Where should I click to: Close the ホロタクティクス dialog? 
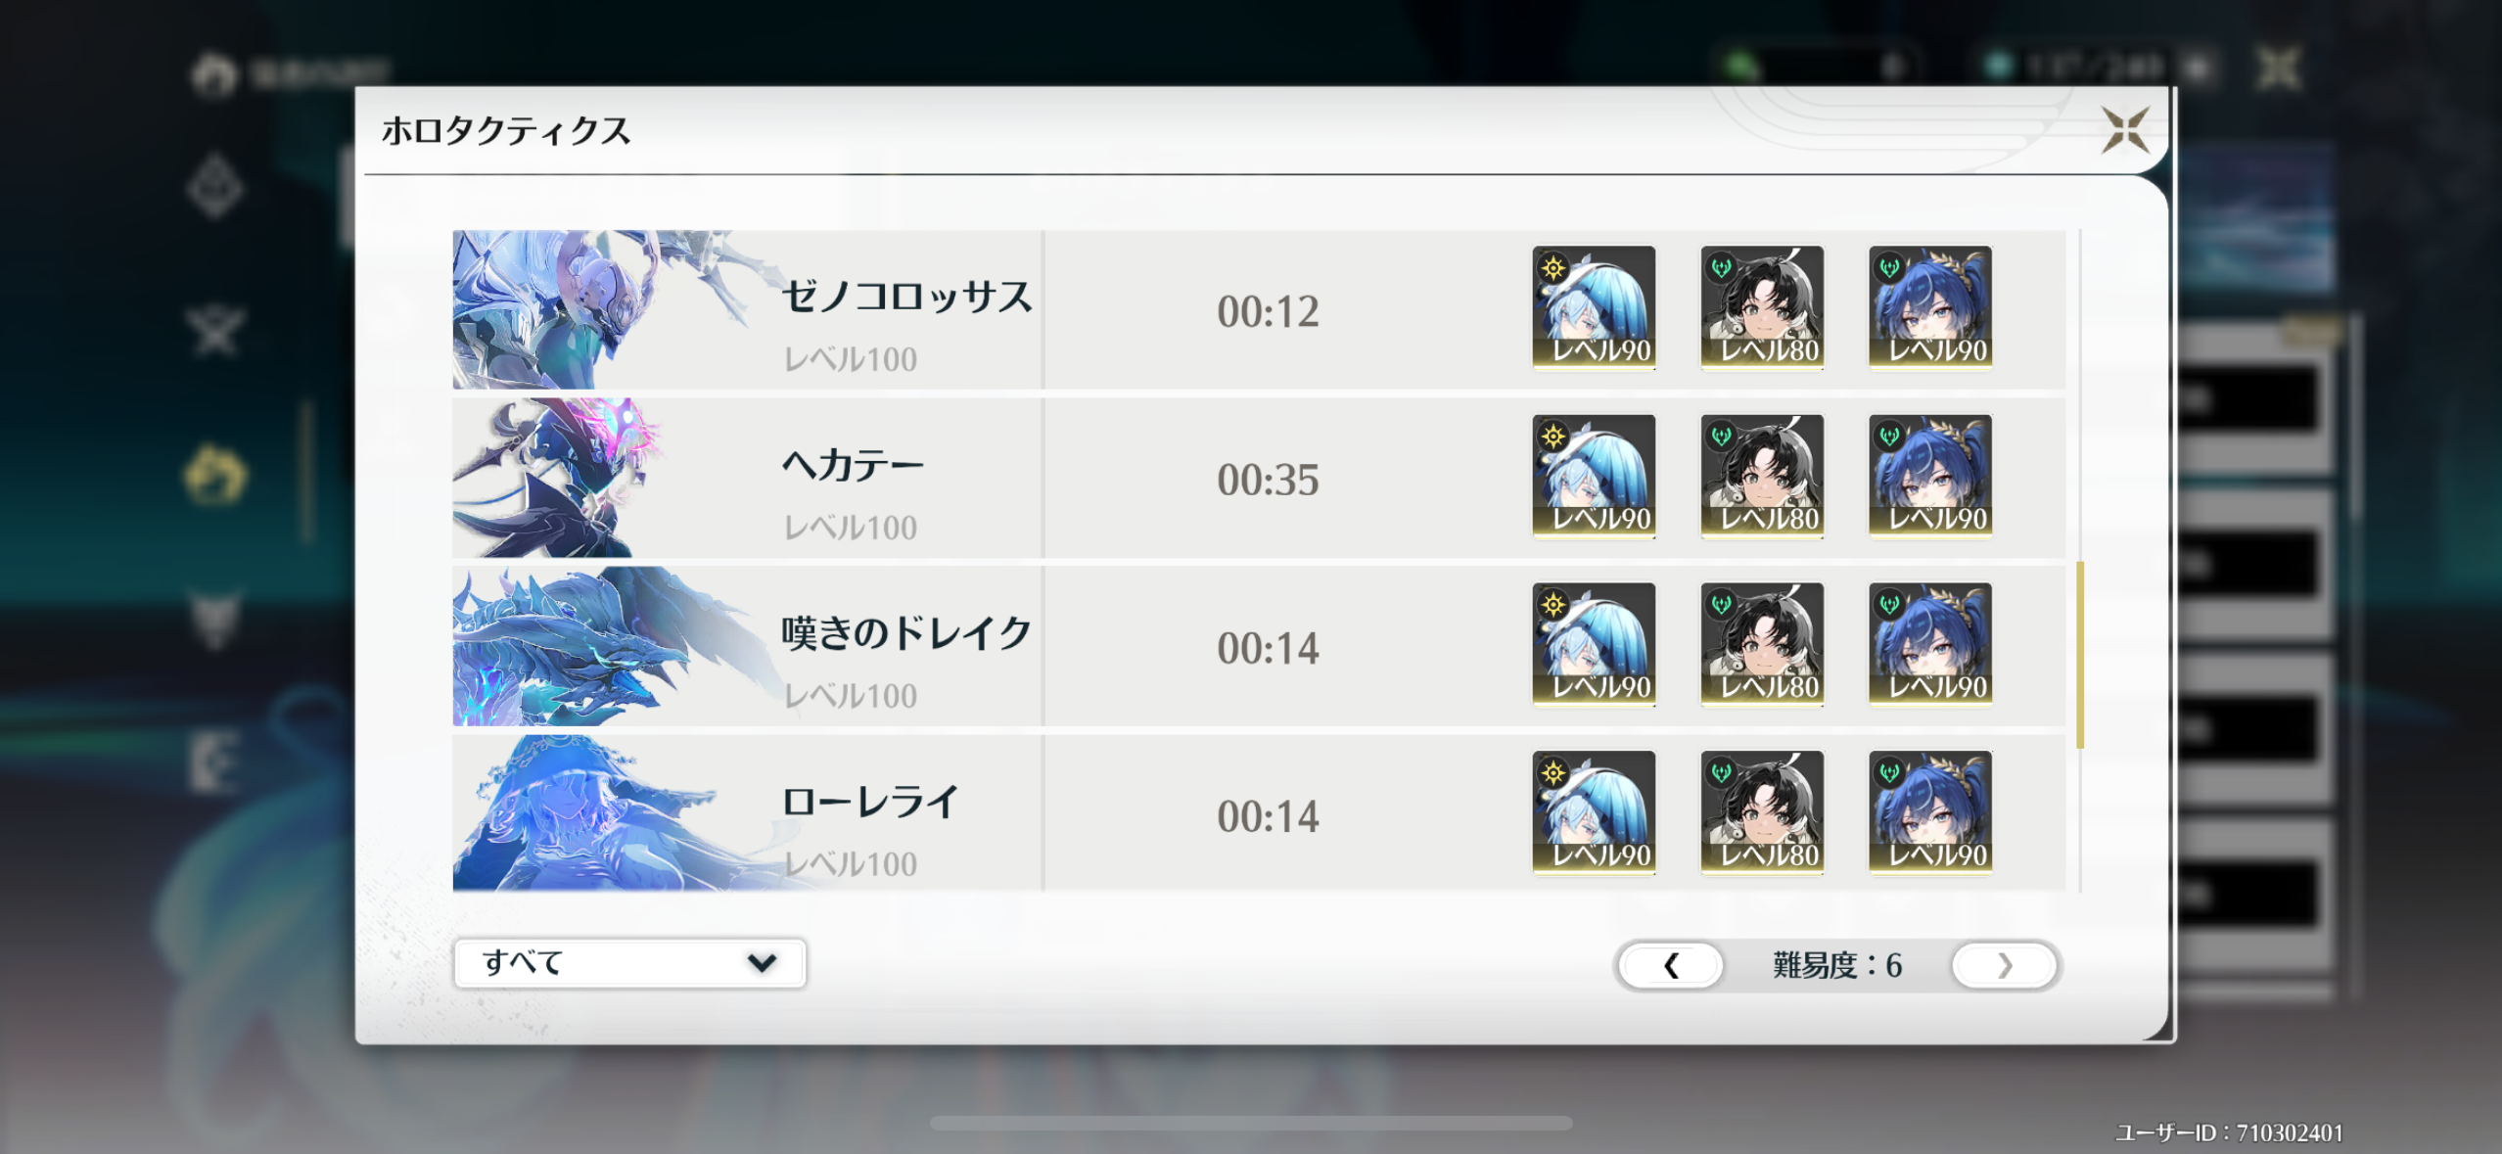click(x=2124, y=130)
